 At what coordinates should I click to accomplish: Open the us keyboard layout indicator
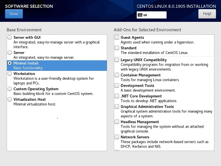point(151,15)
